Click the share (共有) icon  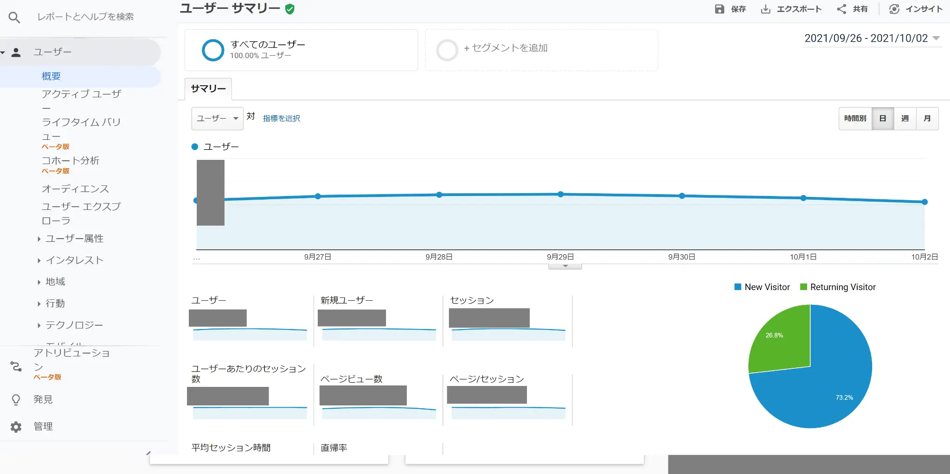point(841,9)
